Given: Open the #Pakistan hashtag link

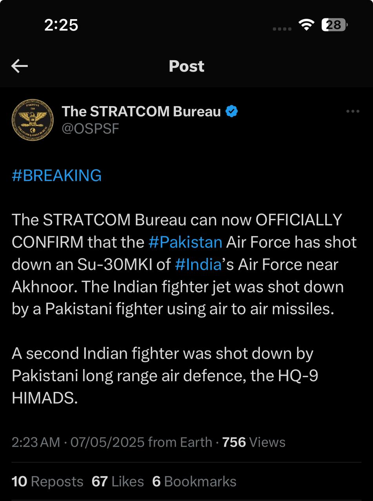Looking at the screenshot, I should [x=185, y=242].
